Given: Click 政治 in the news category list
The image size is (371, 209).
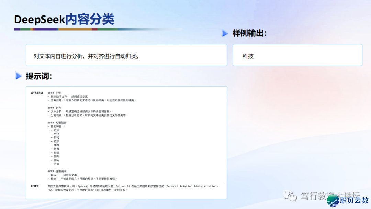Looking at the screenshot, I should click(x=56, y=130).
